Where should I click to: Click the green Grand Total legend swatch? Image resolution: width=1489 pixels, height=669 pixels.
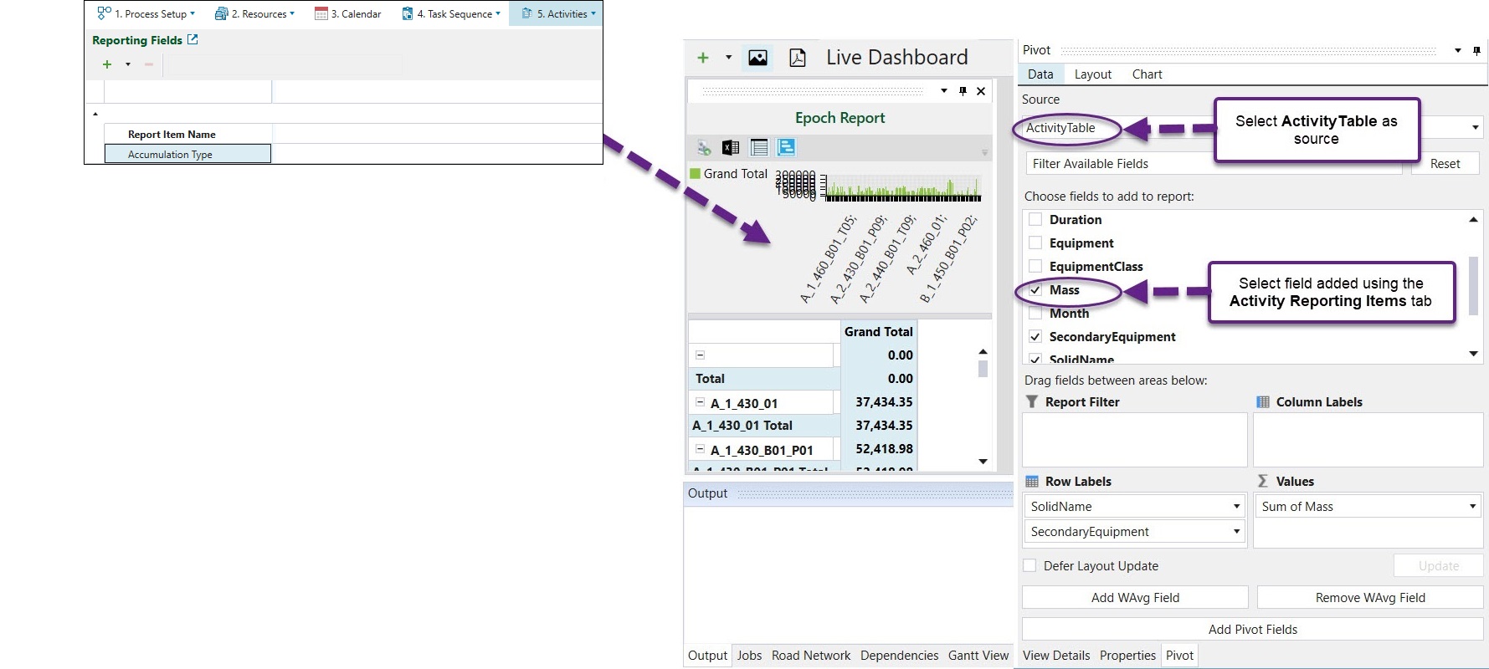click(x=695, y=174)
